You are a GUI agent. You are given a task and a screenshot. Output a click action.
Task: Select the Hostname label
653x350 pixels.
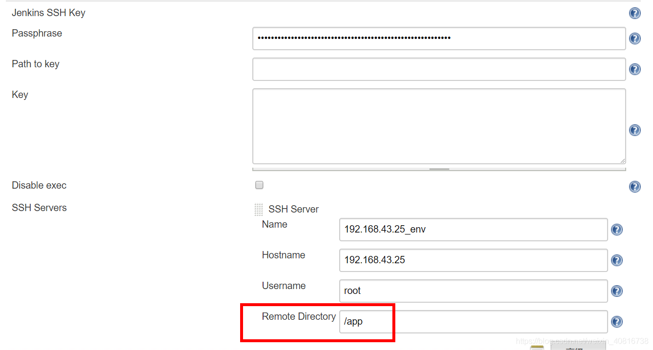click(284, 255)
